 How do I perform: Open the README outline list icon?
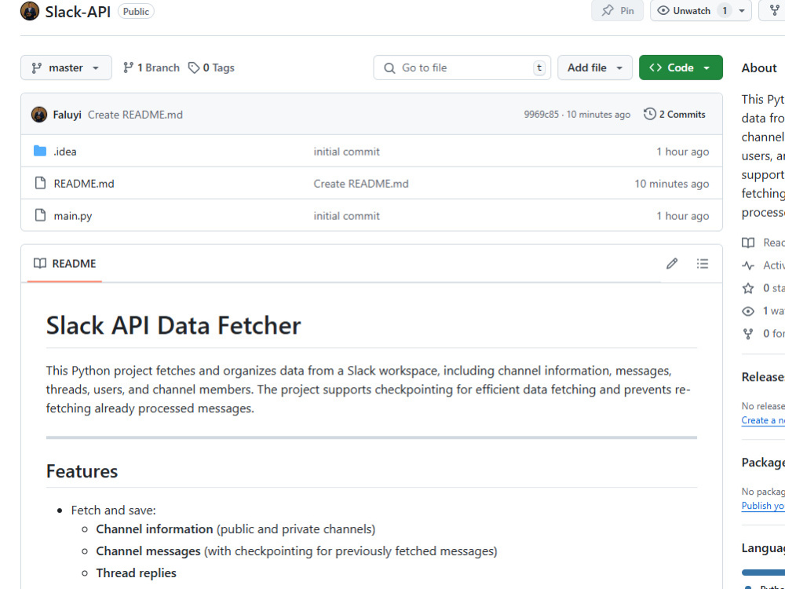pyautogui.click(x=703, y=263)
